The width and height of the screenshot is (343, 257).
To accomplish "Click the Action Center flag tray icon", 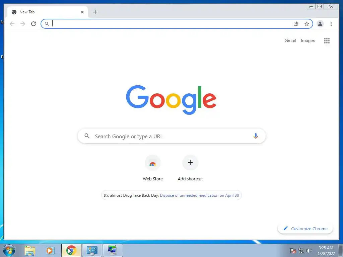I will [293, 251].
